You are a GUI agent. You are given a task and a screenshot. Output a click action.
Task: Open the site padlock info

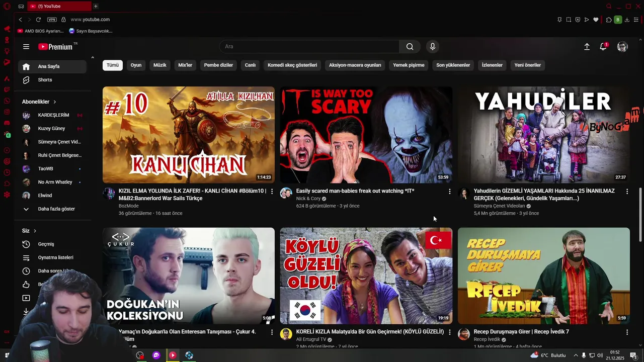(x=63, y=20)
